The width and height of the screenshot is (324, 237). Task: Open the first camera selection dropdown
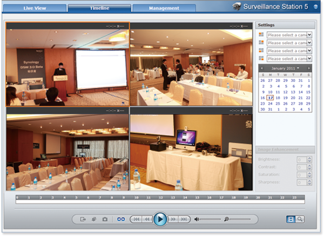point(289,35)
